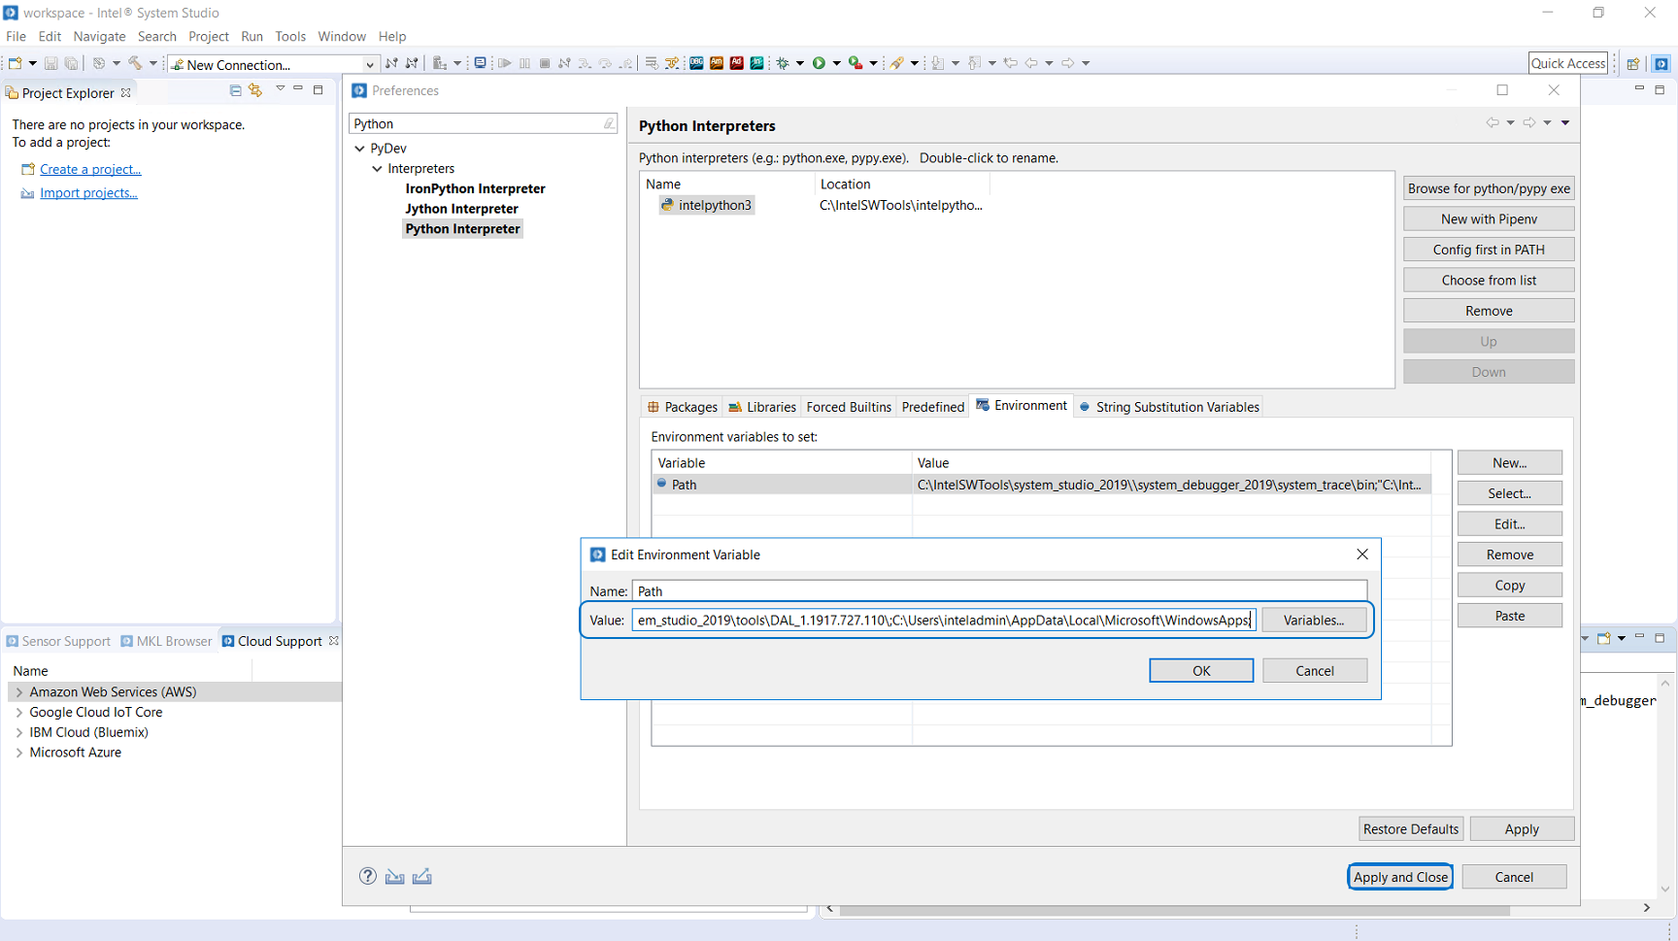Expand Amazon Web Services (AWS) node
Screen dimensions: 1678x941
point(19,692)
